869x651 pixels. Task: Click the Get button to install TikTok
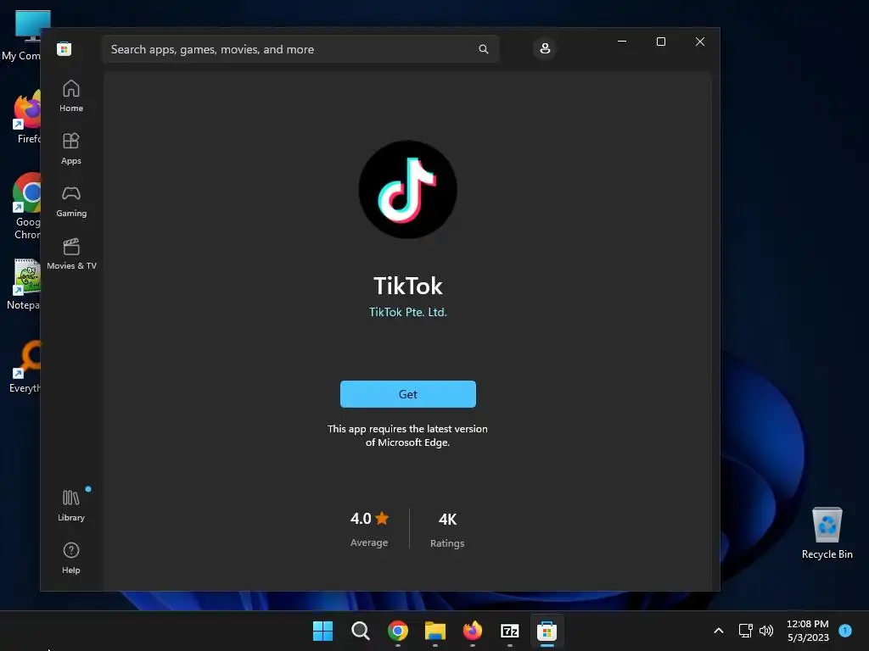(x=408, y=394)
